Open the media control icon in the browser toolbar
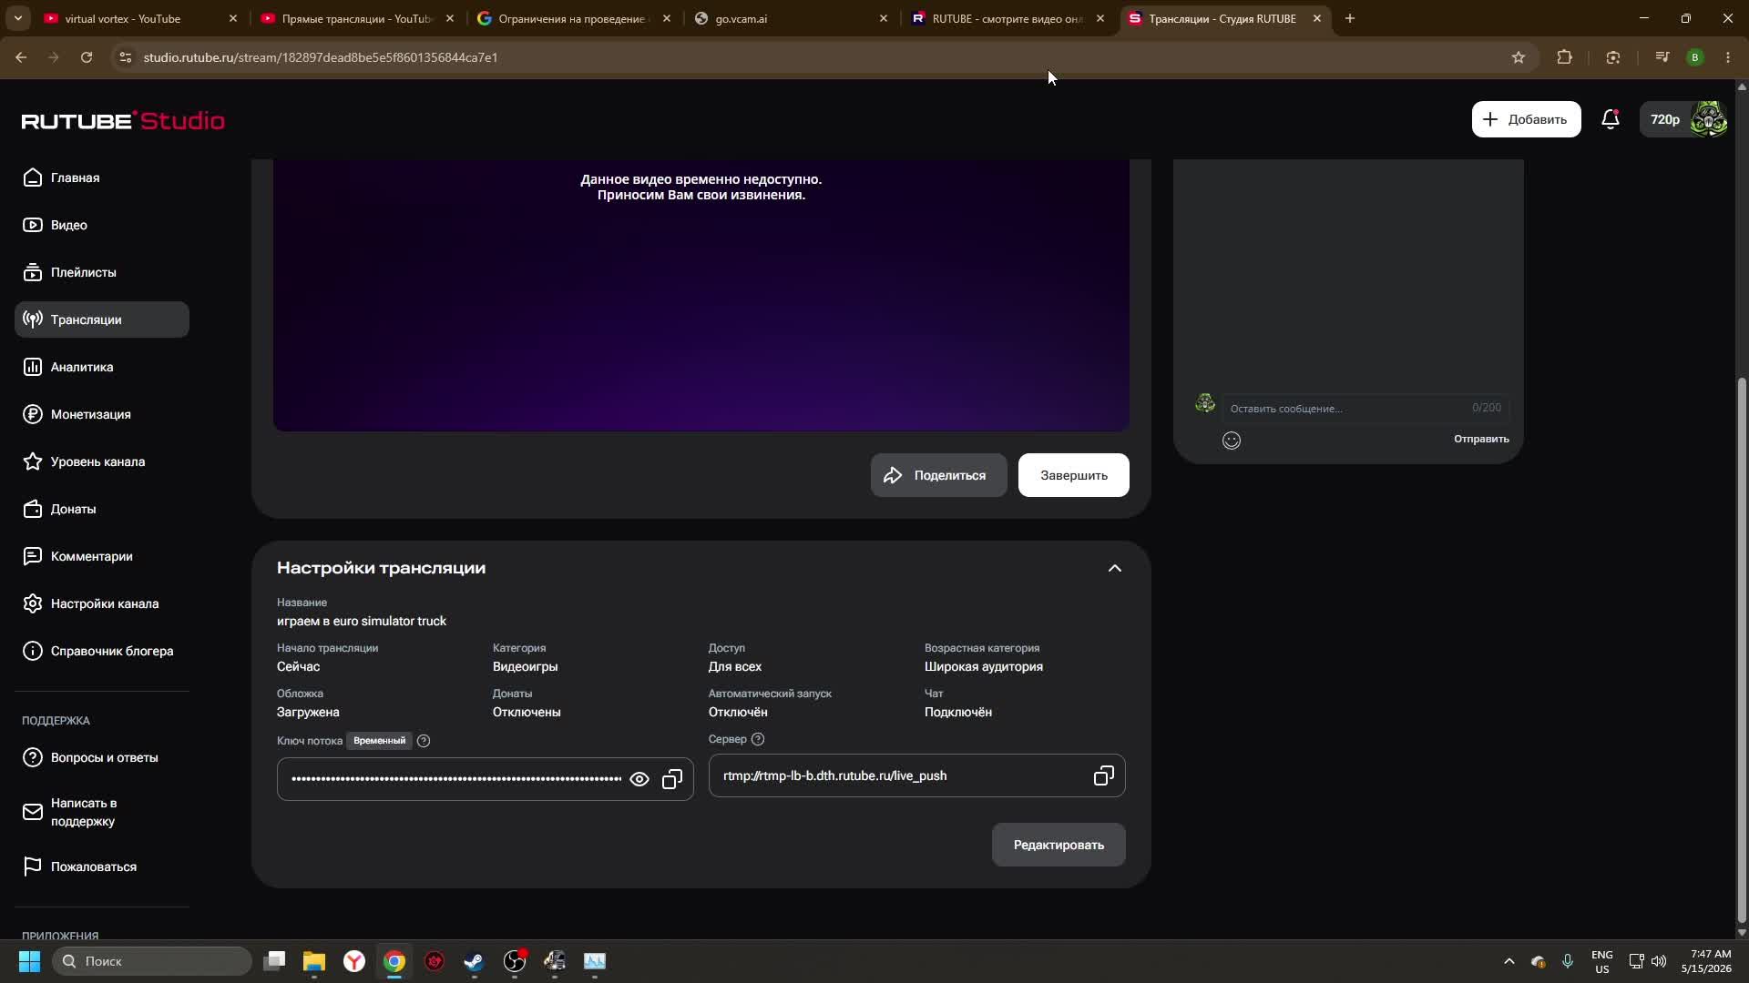The width and height of the screenshot is (1749, 983). pyautogui.click(x=1662, y=57)
